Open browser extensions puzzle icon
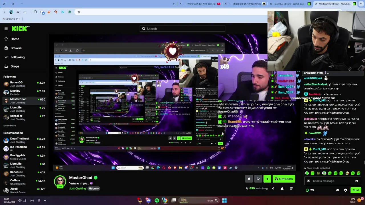 35,12
